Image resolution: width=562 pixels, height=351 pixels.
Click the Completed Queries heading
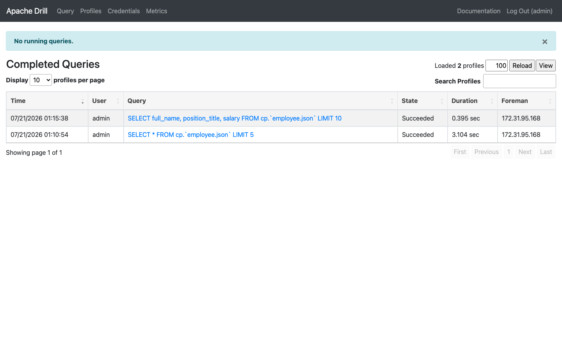pyautogui.click(x=53, y=64)
